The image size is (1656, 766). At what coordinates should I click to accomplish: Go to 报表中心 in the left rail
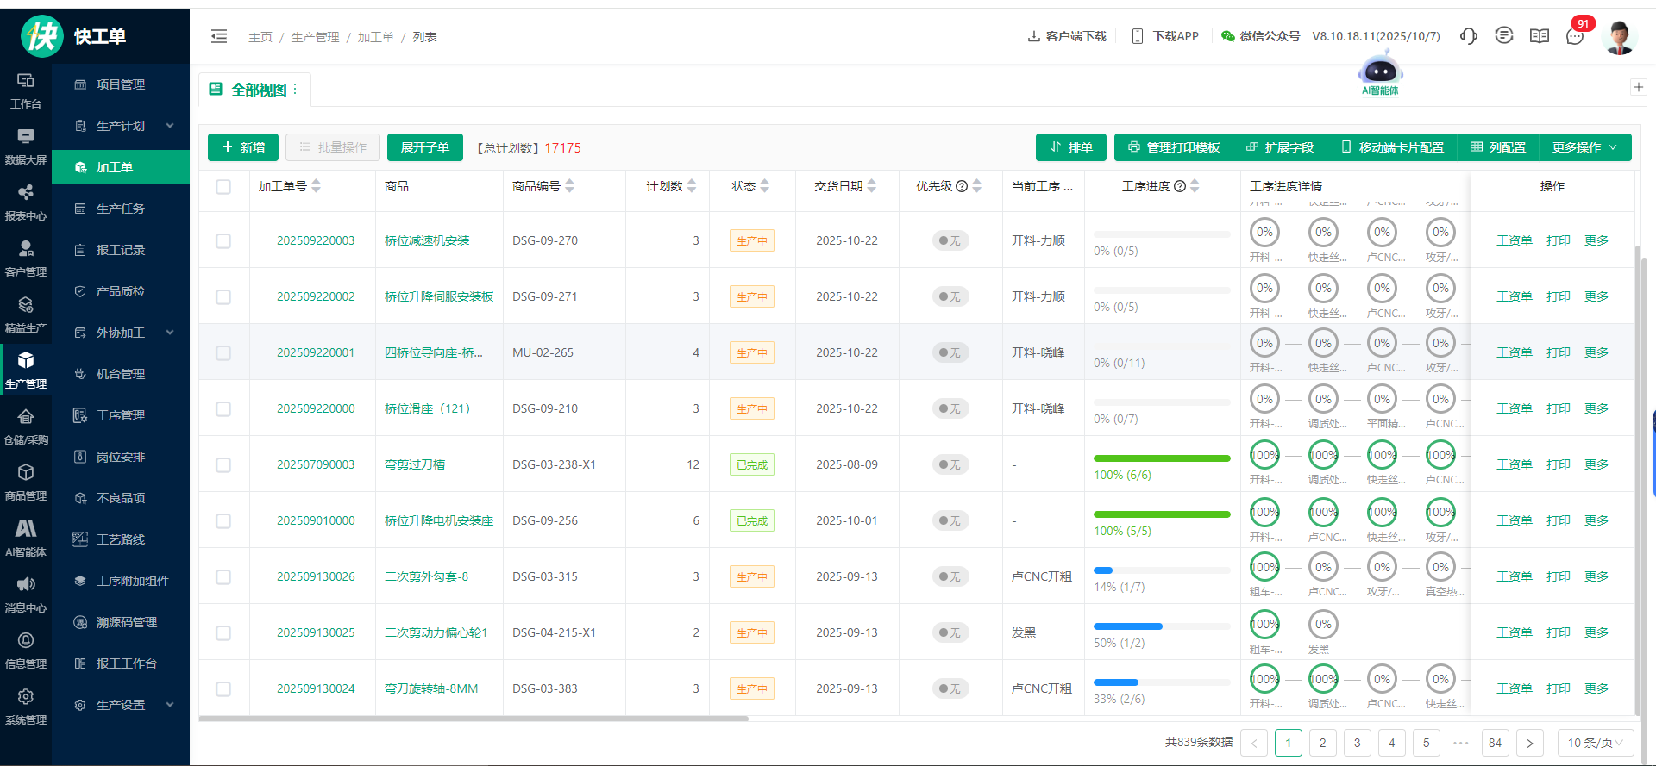click(x=26, y=202)
